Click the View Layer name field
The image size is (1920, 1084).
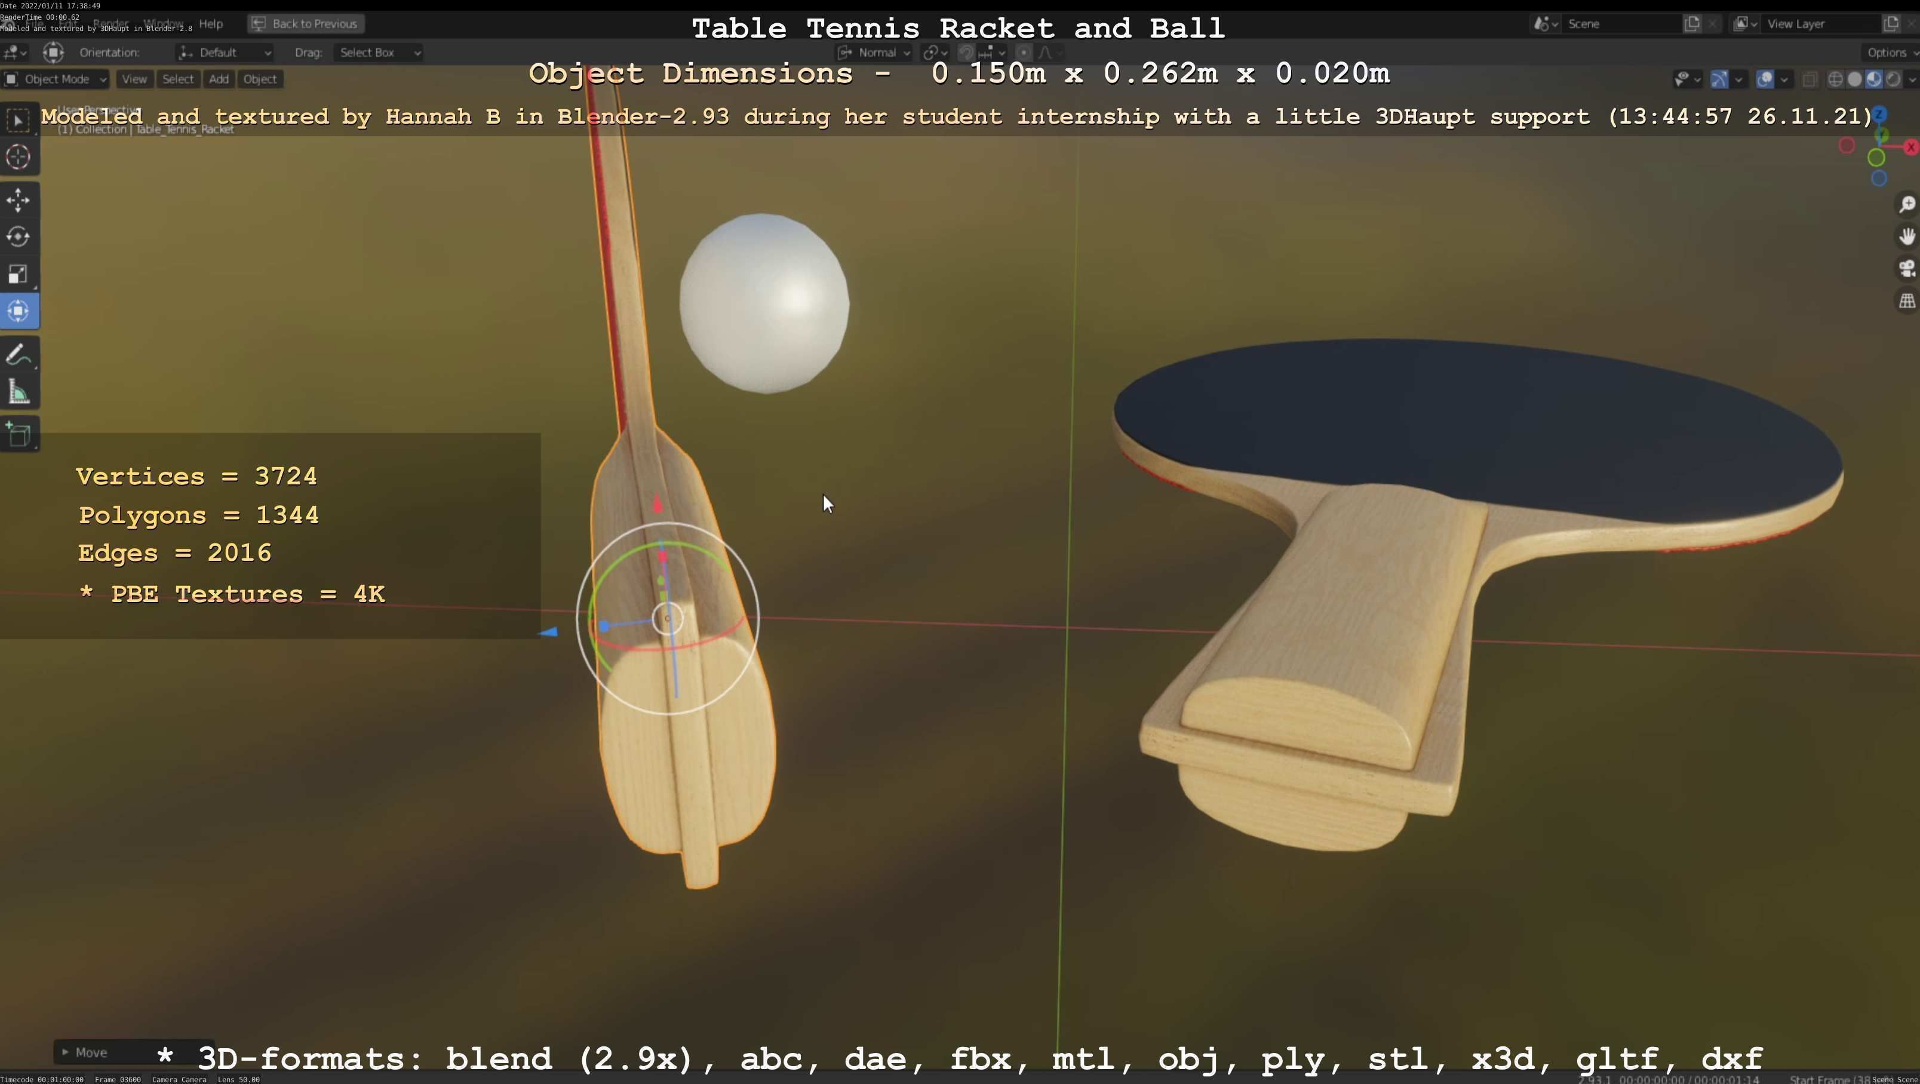click(x=1821, y=24)
